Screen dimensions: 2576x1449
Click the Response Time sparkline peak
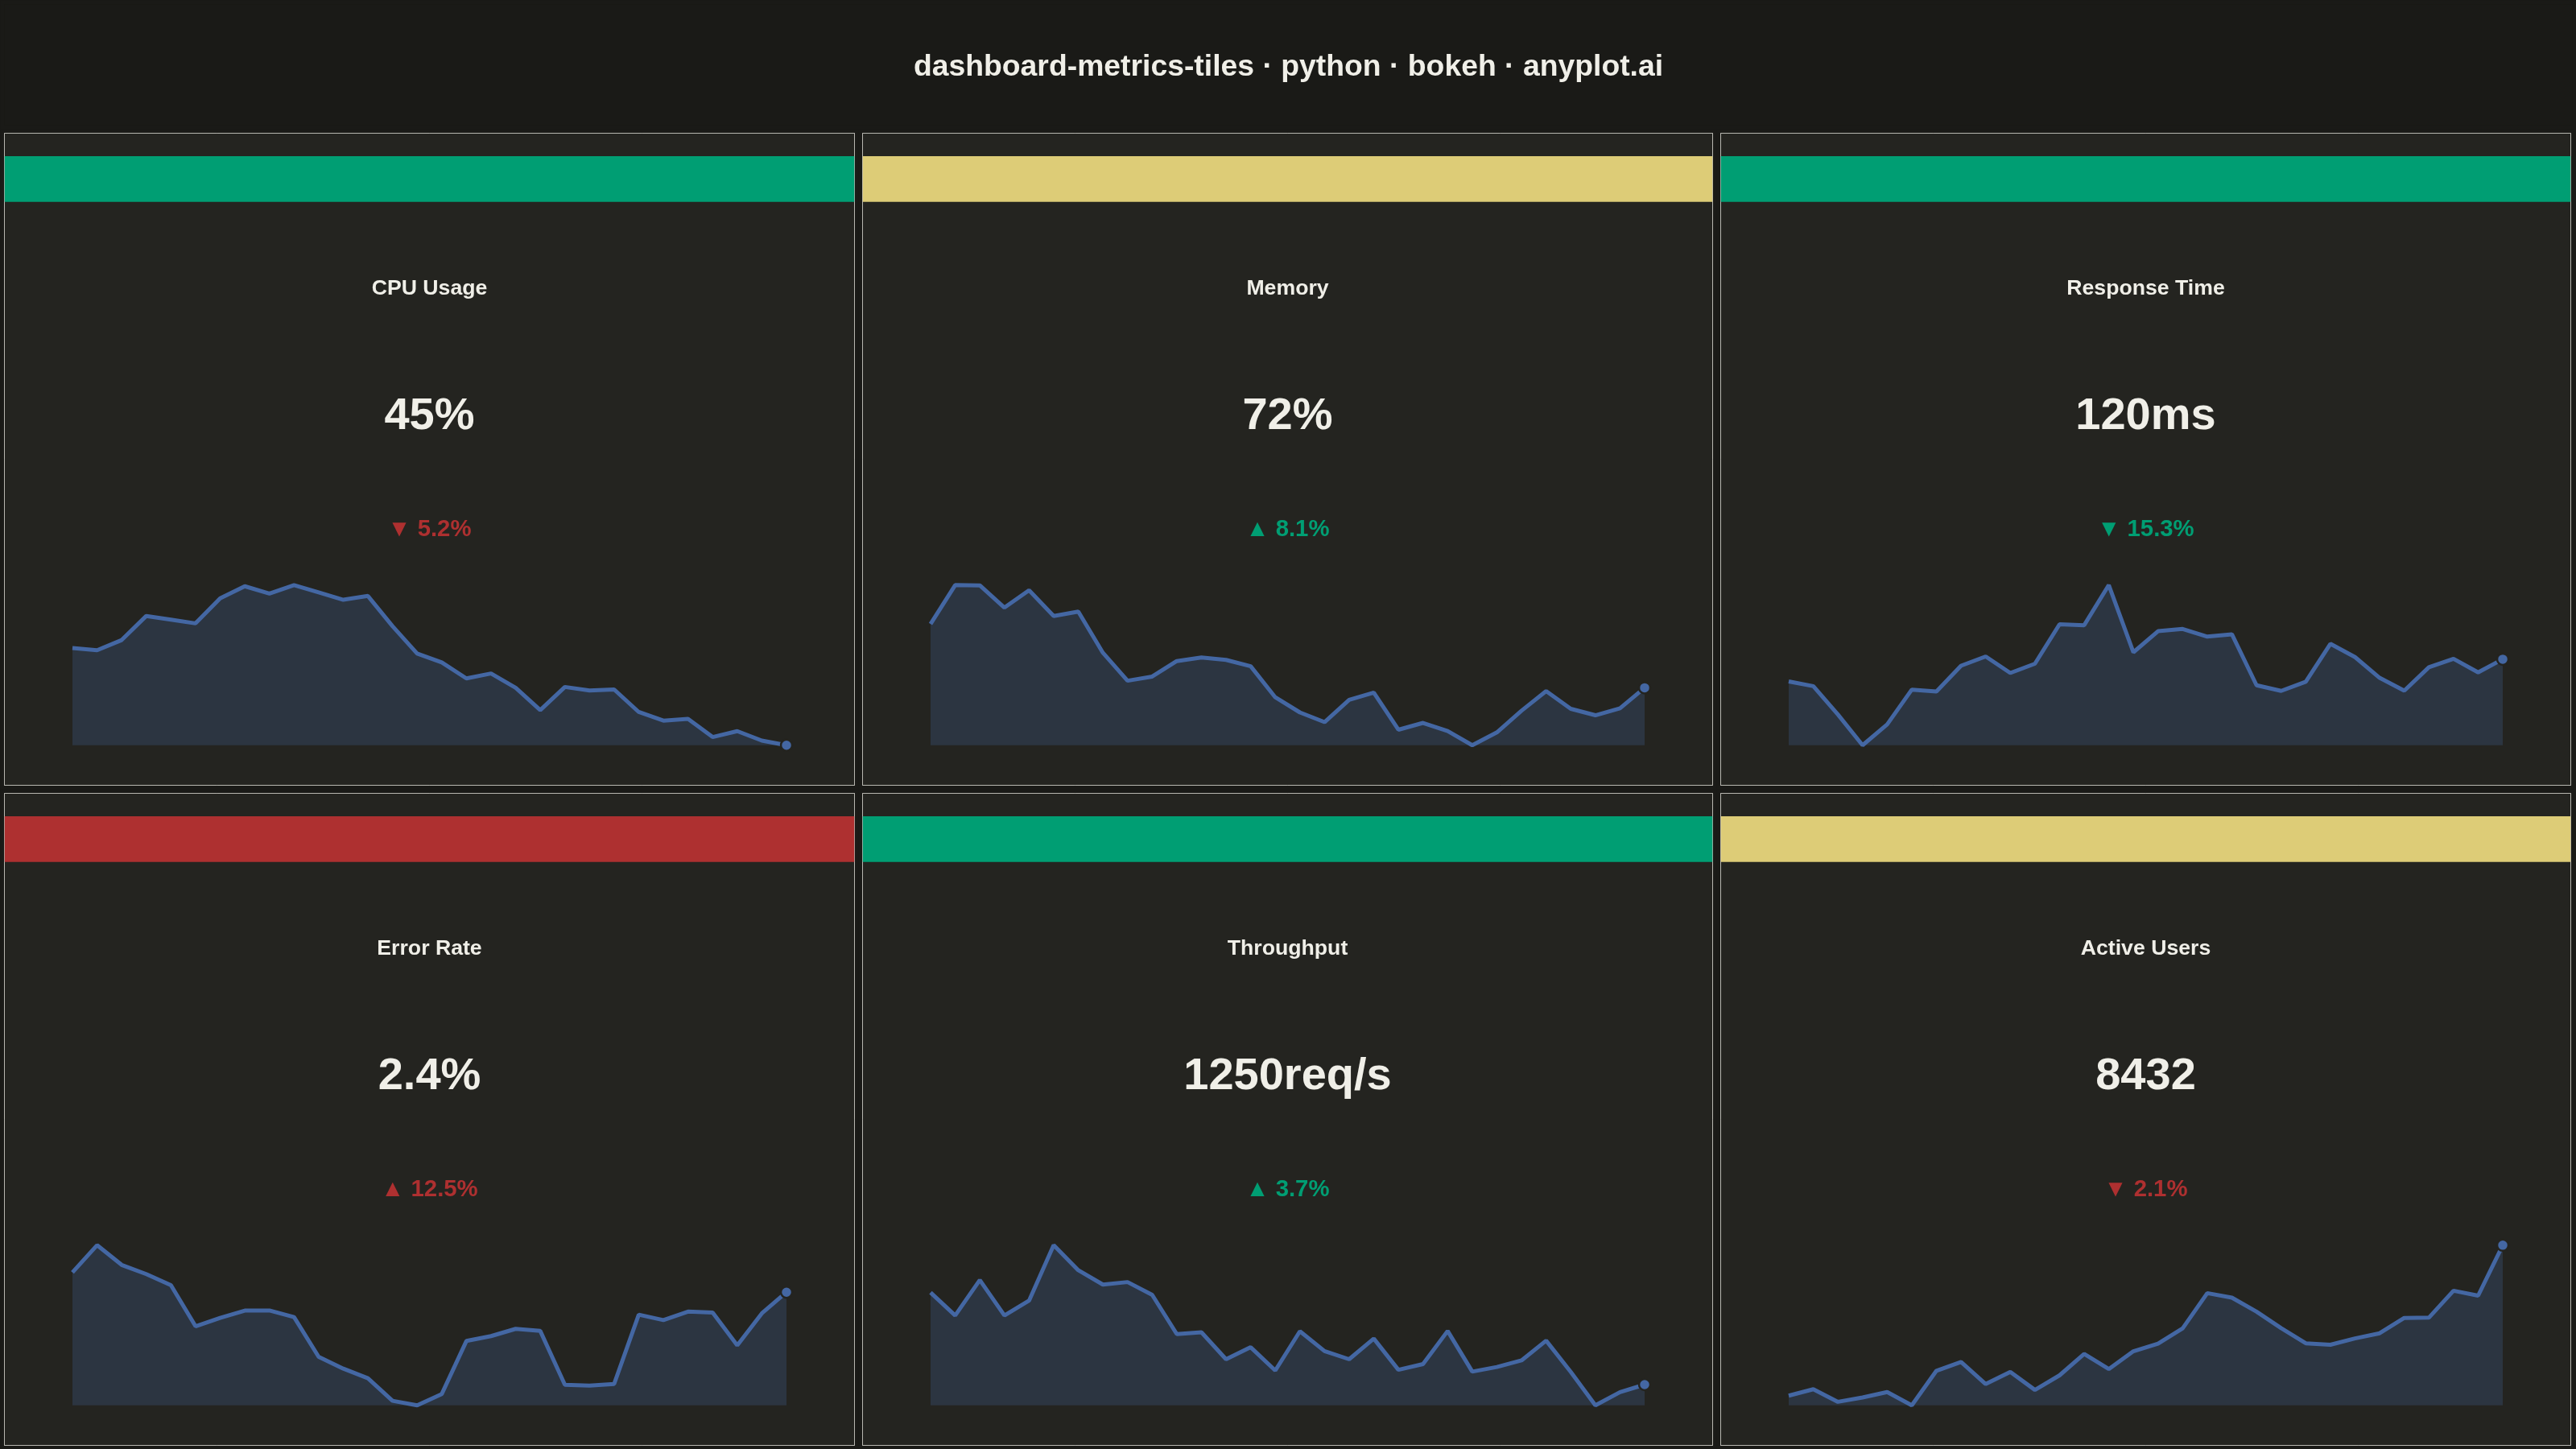point(2108,586)
